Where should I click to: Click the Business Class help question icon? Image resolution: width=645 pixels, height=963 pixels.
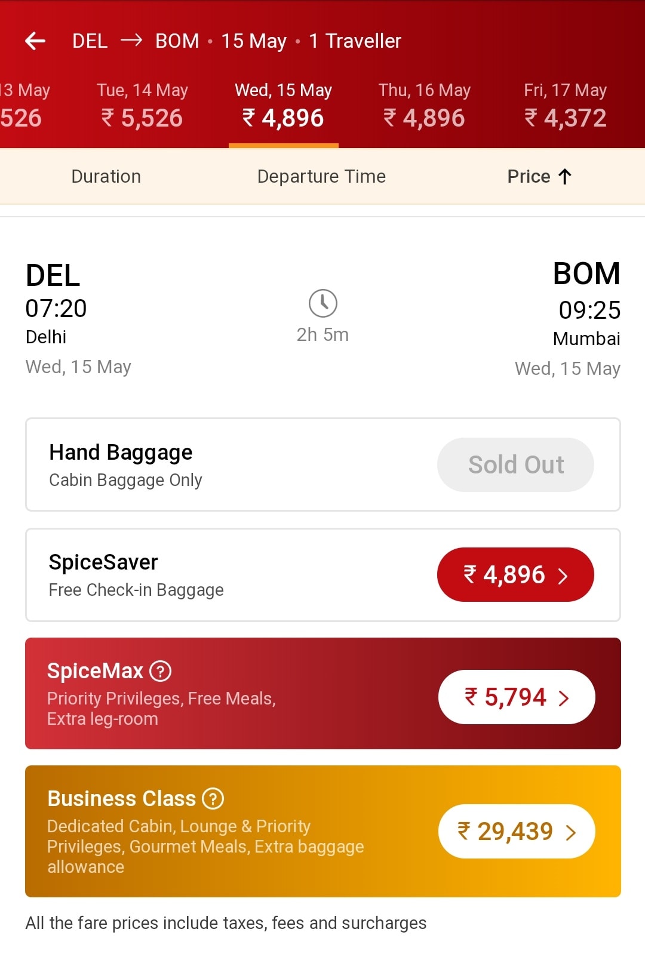point(213,798)
